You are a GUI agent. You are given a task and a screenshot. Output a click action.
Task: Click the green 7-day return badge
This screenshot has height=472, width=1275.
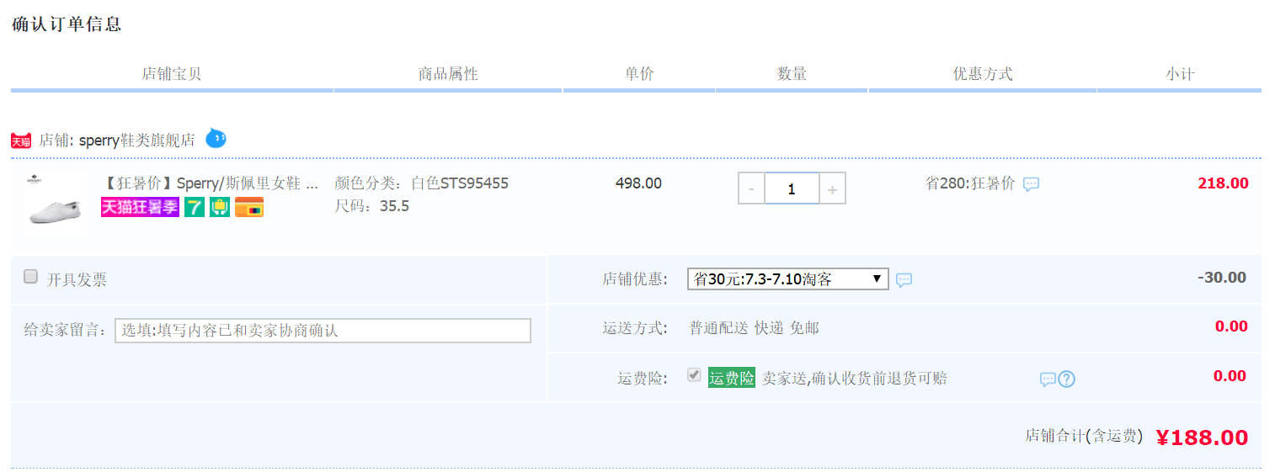click(x=195, y=207)
